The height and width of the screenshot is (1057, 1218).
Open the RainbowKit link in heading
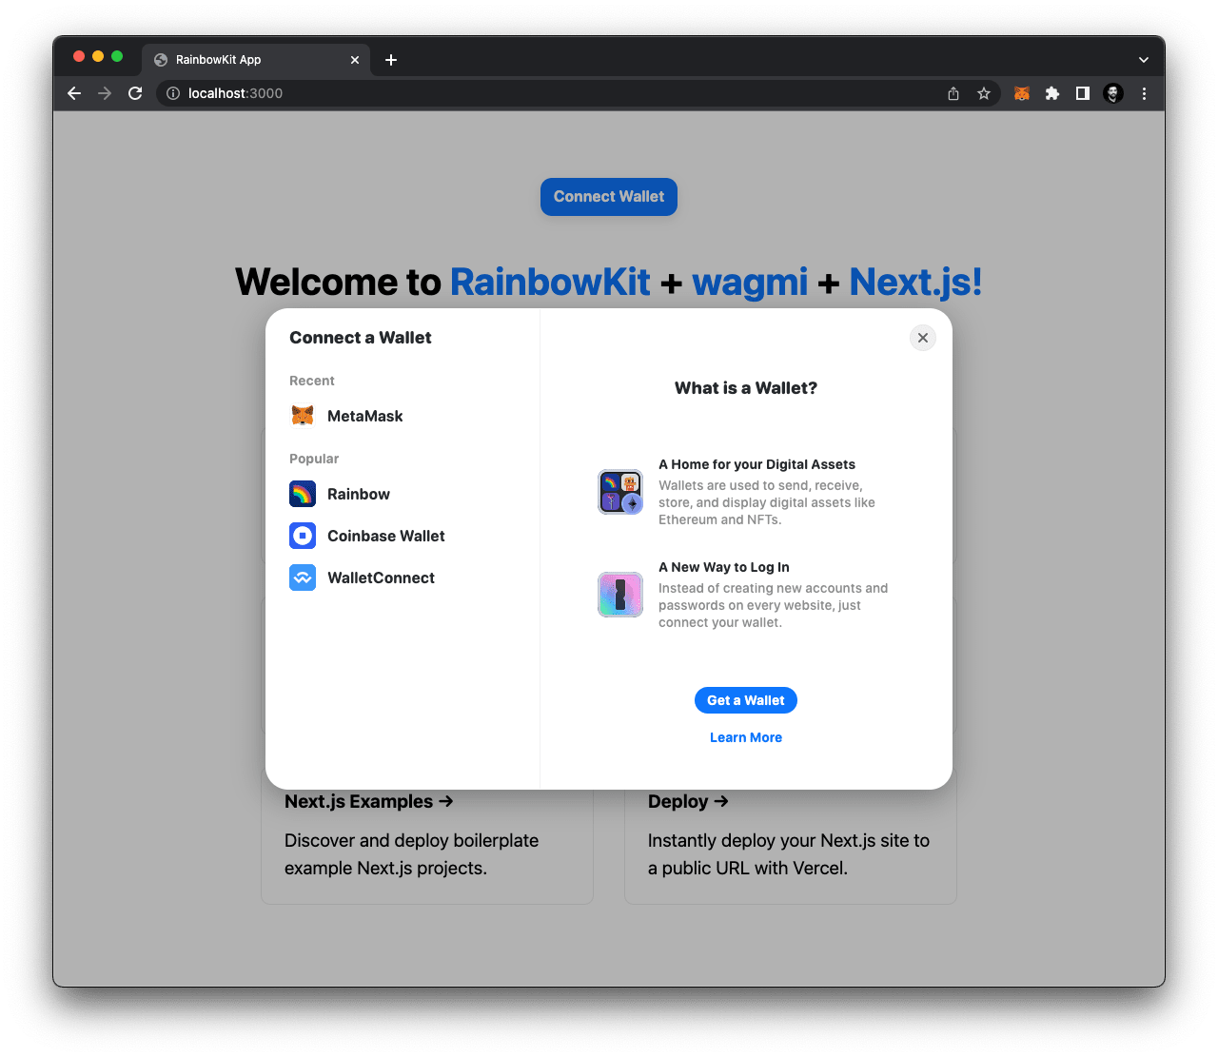[x=550, y=282]
